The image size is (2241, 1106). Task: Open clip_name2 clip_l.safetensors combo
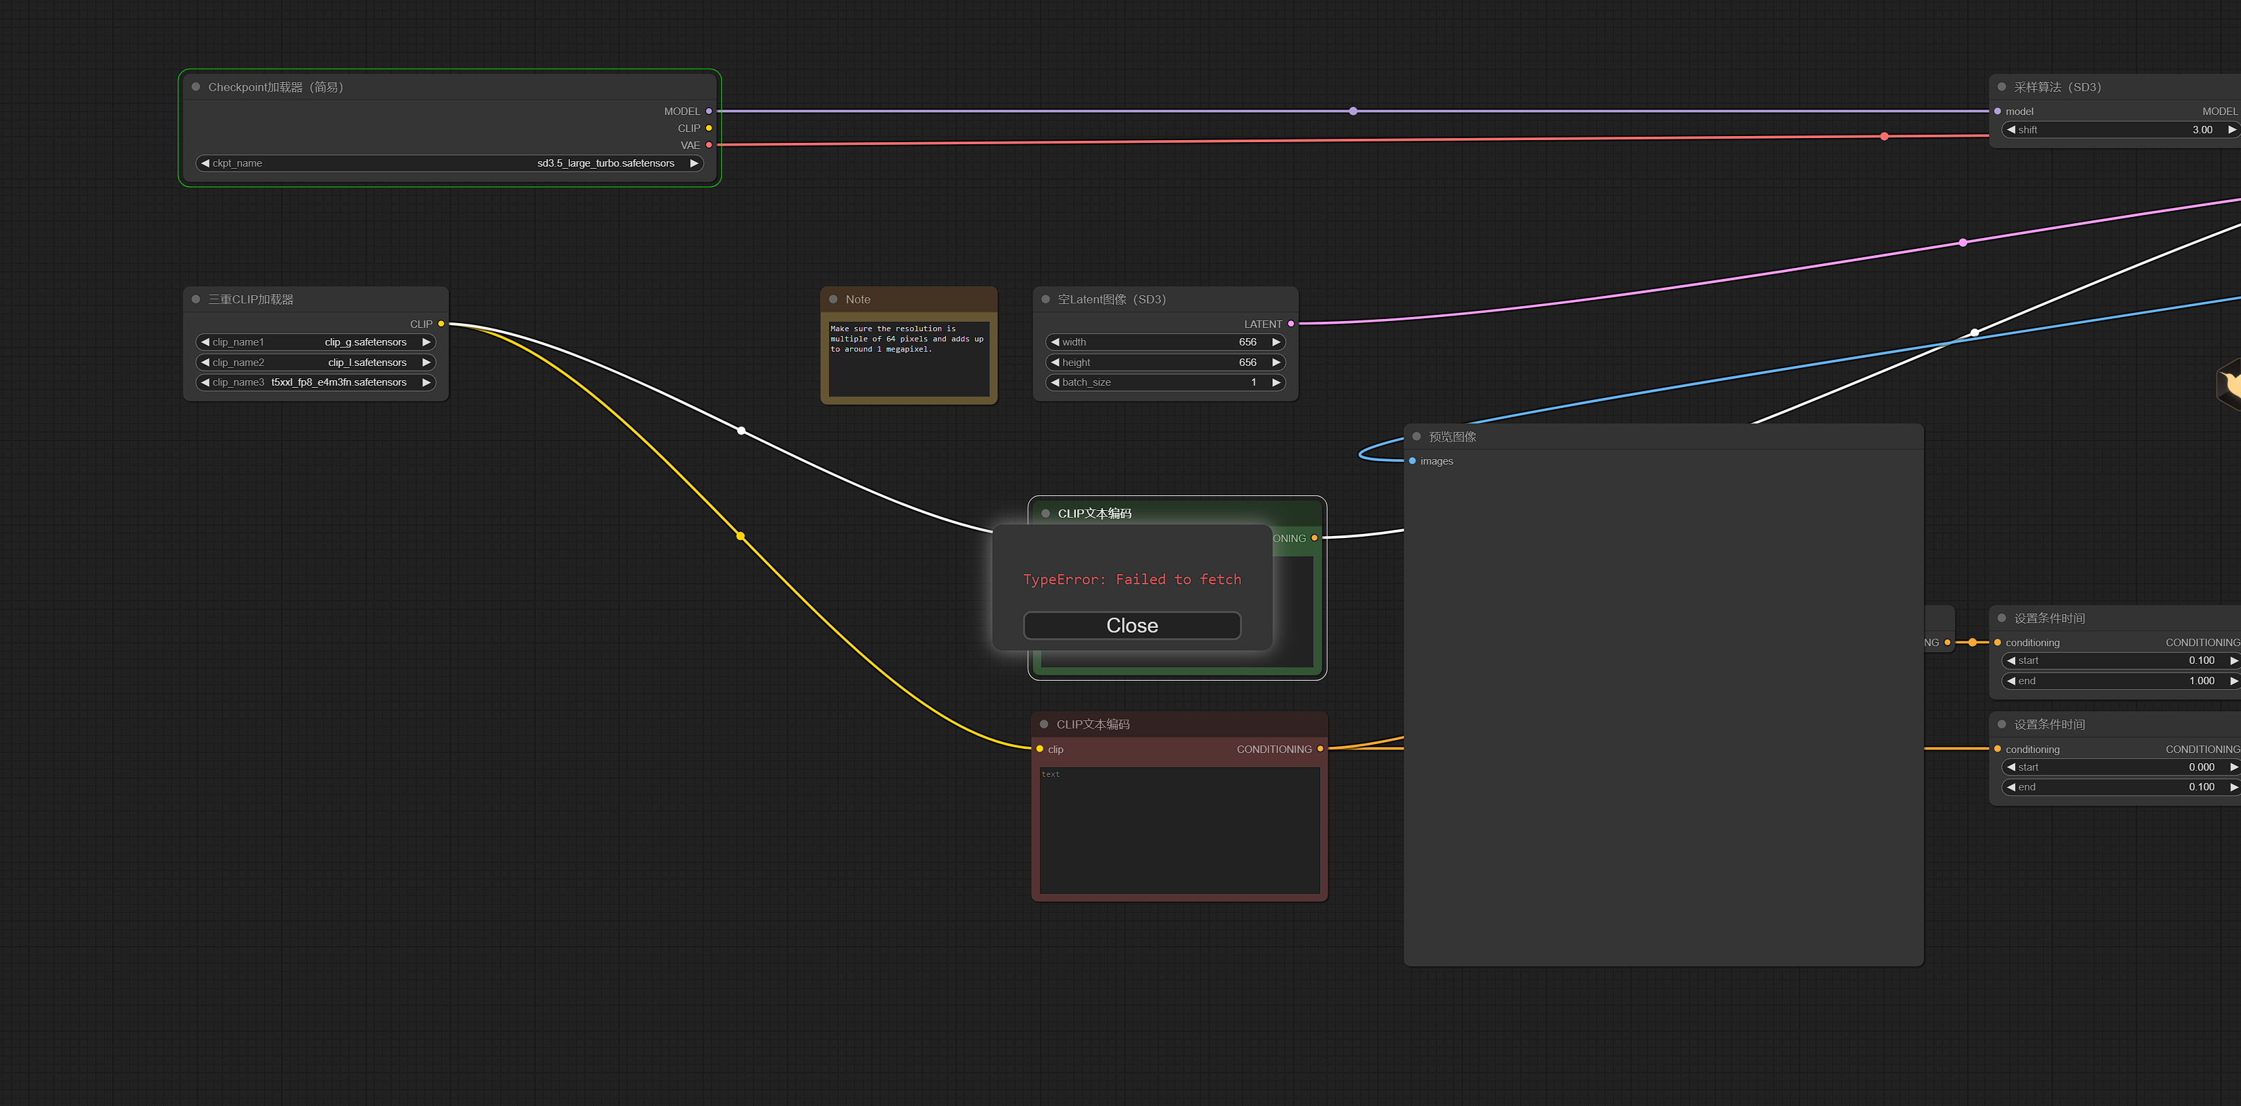tap(315, 362)
